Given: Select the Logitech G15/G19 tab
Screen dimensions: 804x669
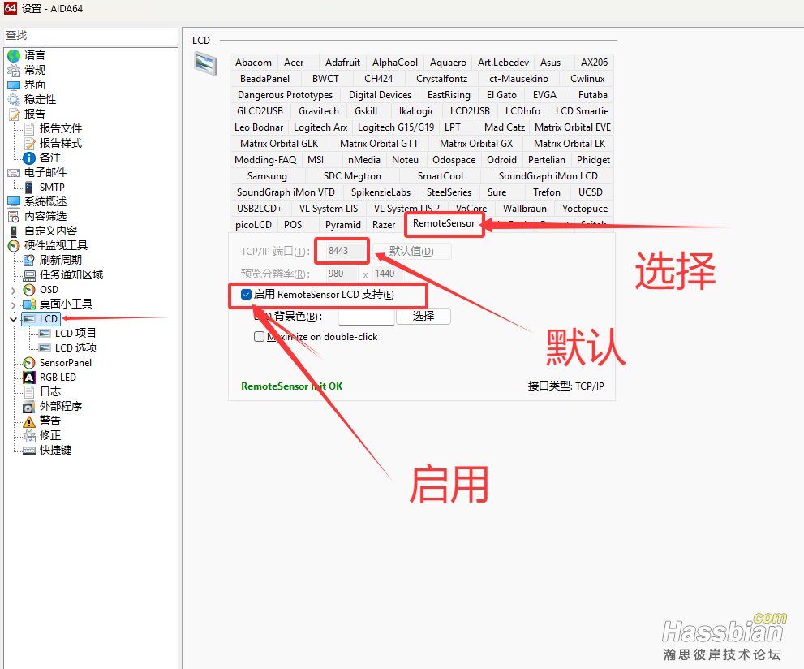Looking at the screenshot, I should click(x=396, y=127).
